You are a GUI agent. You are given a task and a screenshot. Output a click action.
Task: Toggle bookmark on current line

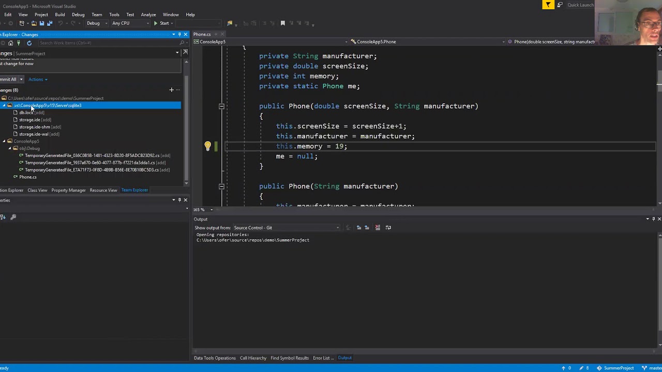click(283, 23)
